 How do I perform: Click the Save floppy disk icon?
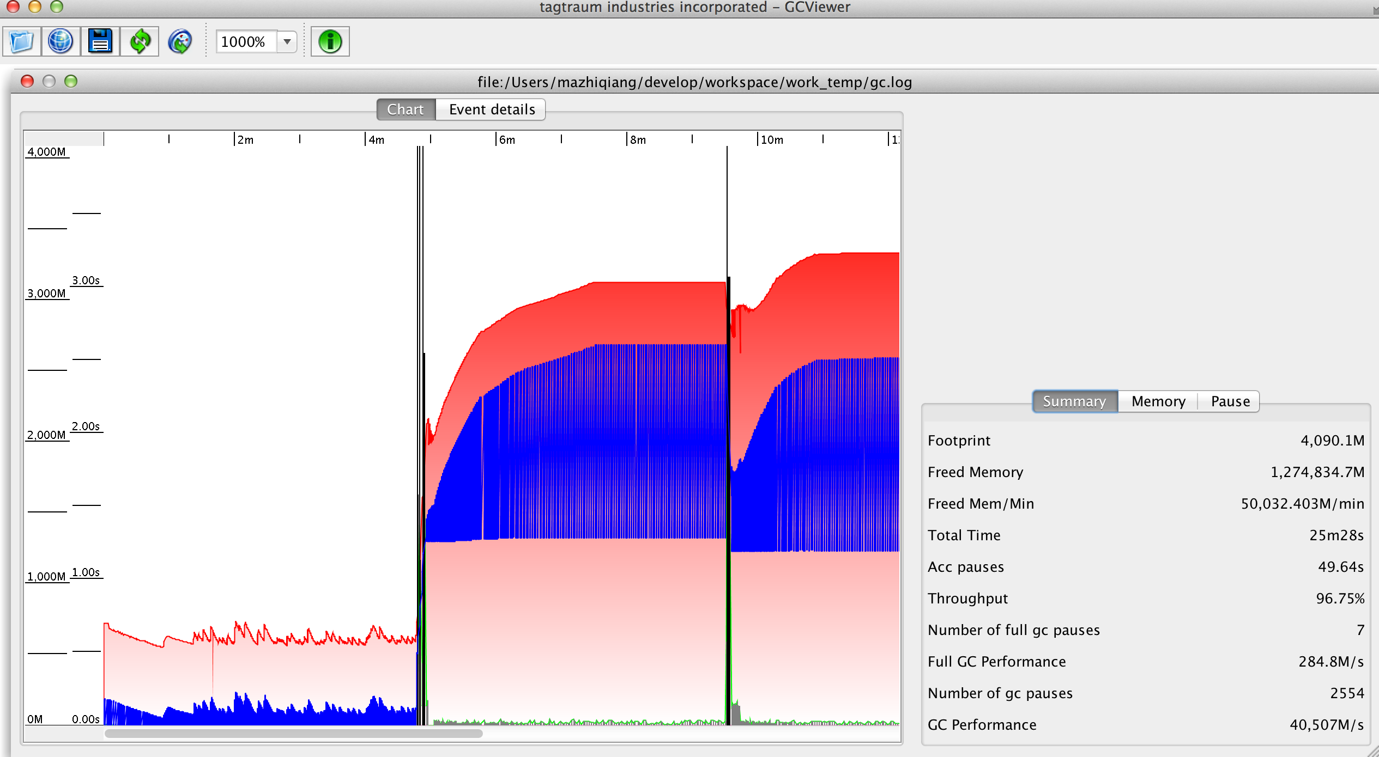point(100,41)
